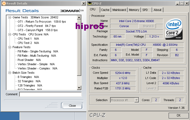Screen dimensions: 190x120
Task: Click the Core Speed 5254.6 MHz value
Action: coord(123,73)
